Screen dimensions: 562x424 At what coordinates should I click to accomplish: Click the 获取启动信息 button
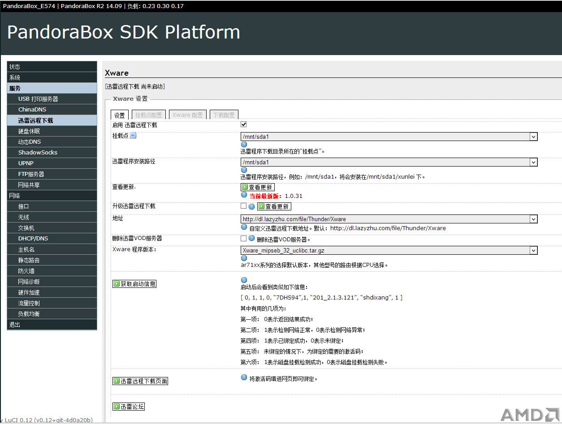point(134,284)
